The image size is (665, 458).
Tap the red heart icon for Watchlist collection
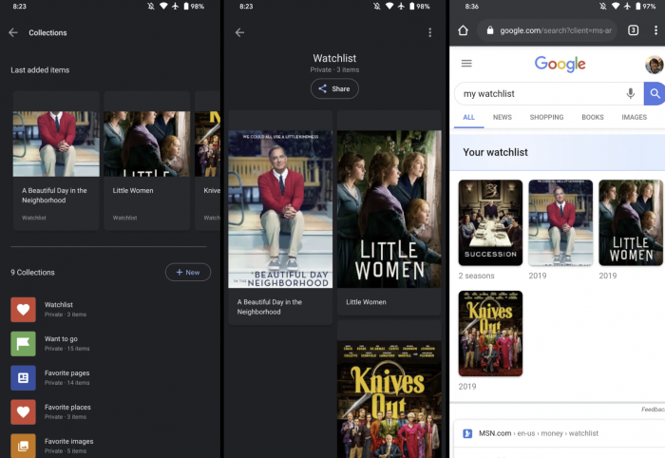tap(24, 310)
